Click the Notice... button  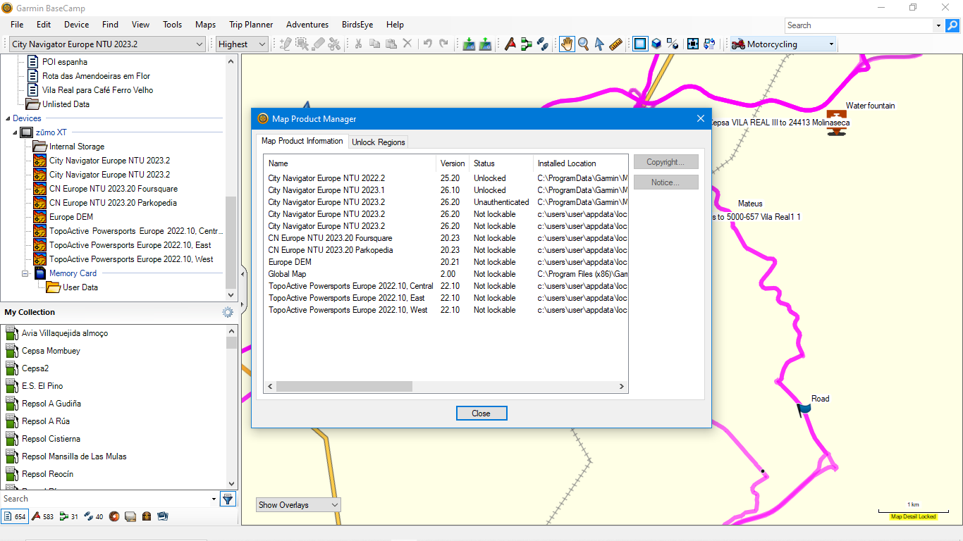point(665,182)
